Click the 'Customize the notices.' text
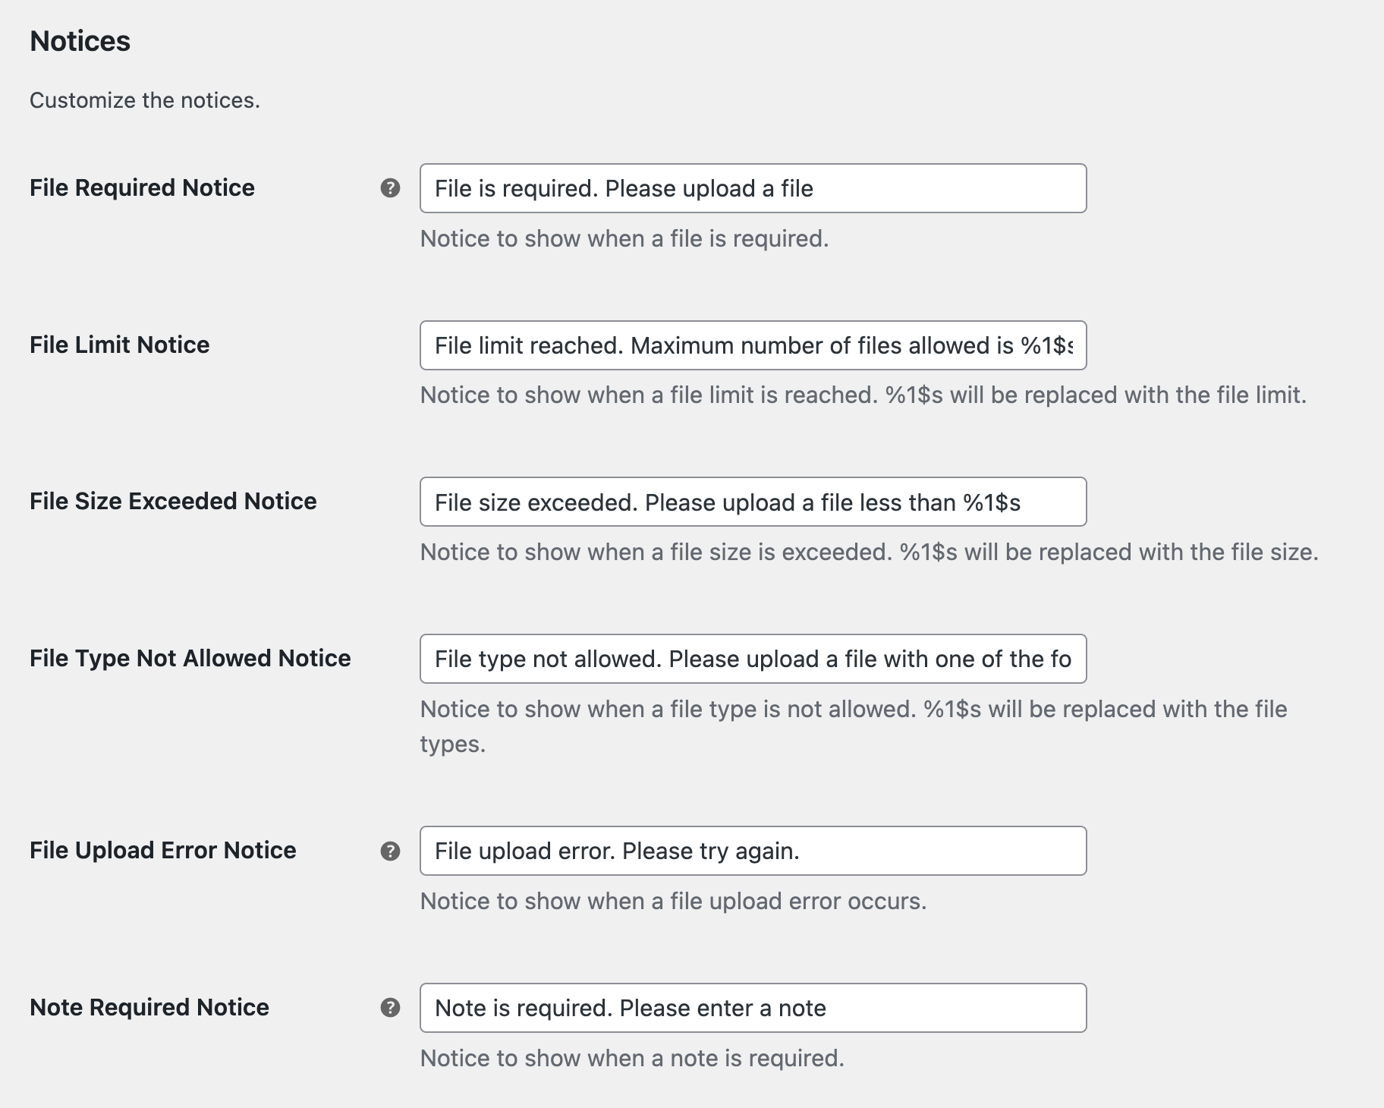1384x1108 pixels. coord(144,99)
